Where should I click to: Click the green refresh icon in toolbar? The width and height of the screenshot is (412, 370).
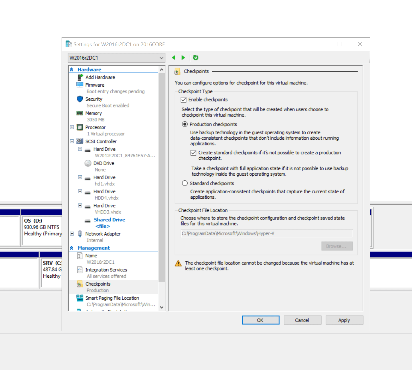196,57
